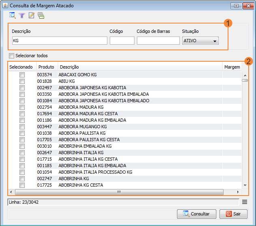Select row ABOBORA PAULISTA KG CESTA
Image resolution: width=256 pixels, height=226 pixels.
click(x=125, y=140)
